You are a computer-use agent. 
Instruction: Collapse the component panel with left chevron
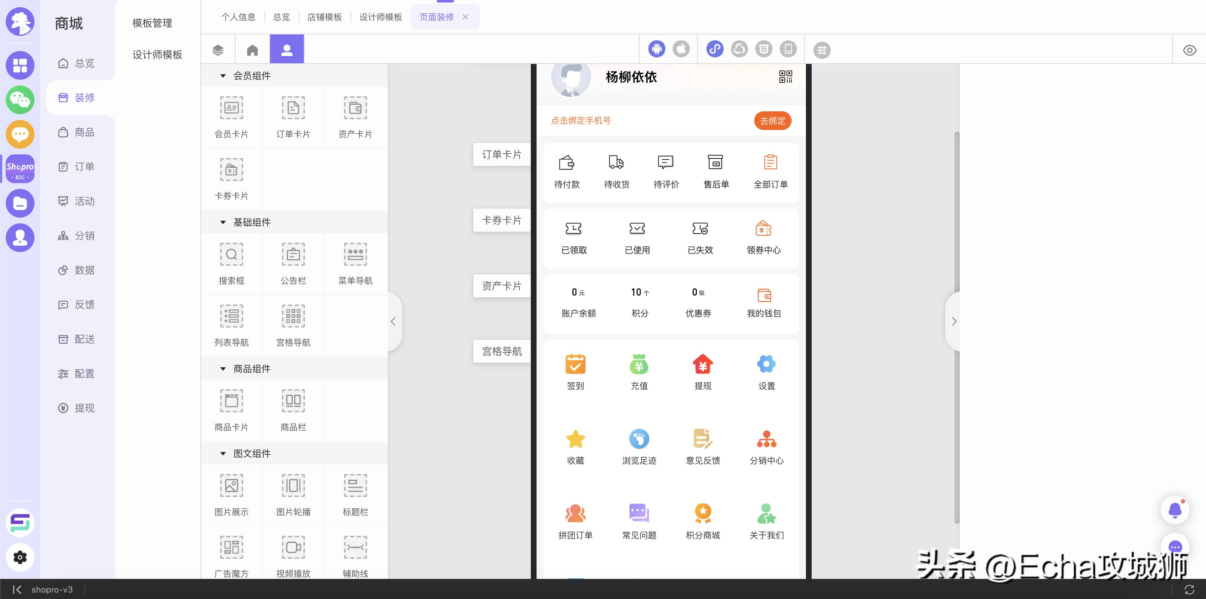(x=393, y=321)
